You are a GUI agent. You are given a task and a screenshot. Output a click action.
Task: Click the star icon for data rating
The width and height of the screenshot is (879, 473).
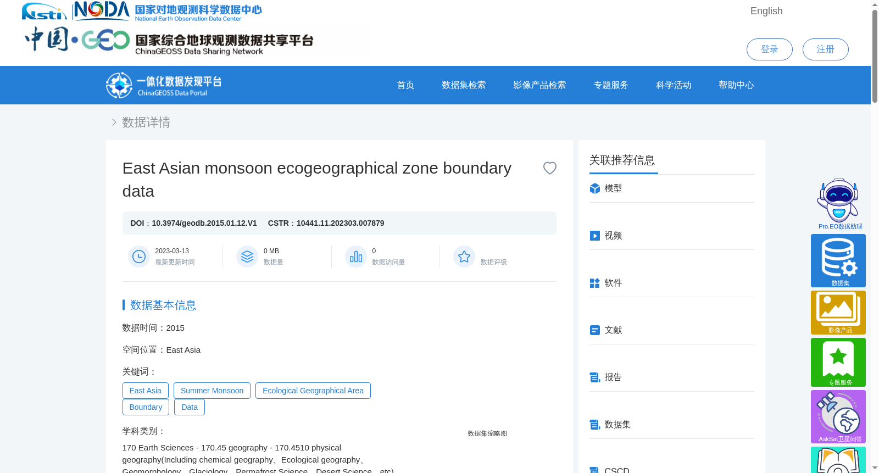(464, 257)
